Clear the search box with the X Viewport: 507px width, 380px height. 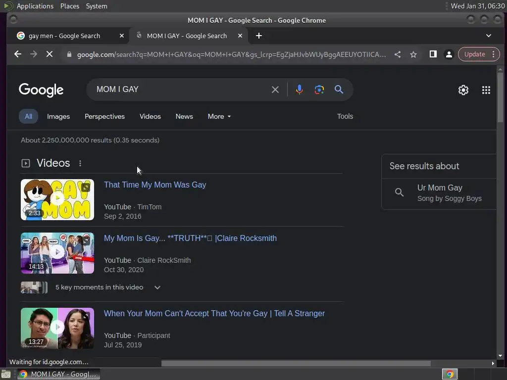[x=275, y=90]
